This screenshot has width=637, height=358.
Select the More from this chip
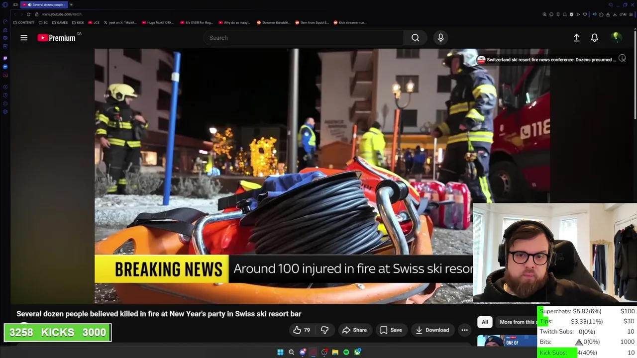tap(517, 322)
